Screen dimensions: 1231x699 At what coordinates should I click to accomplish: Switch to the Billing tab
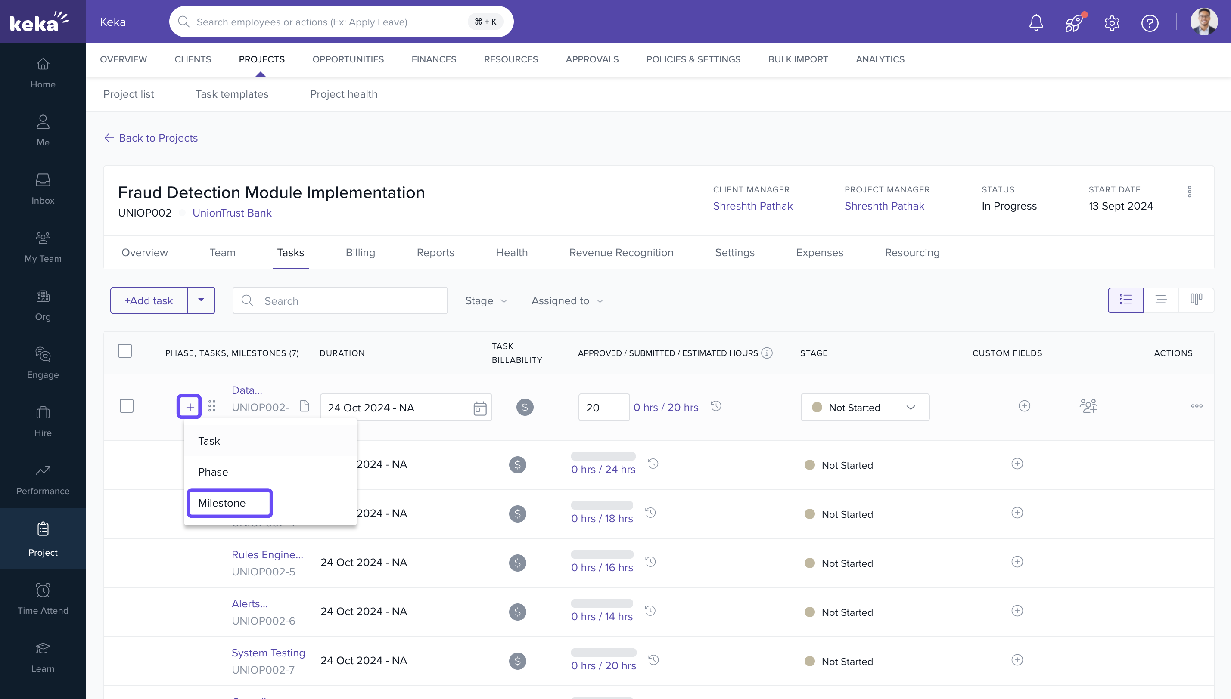click(x=360, y=253)
